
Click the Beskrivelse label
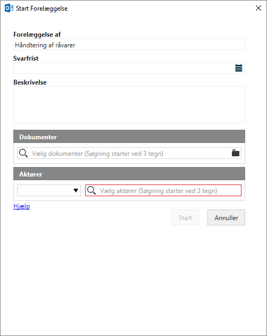pos(30,82)
